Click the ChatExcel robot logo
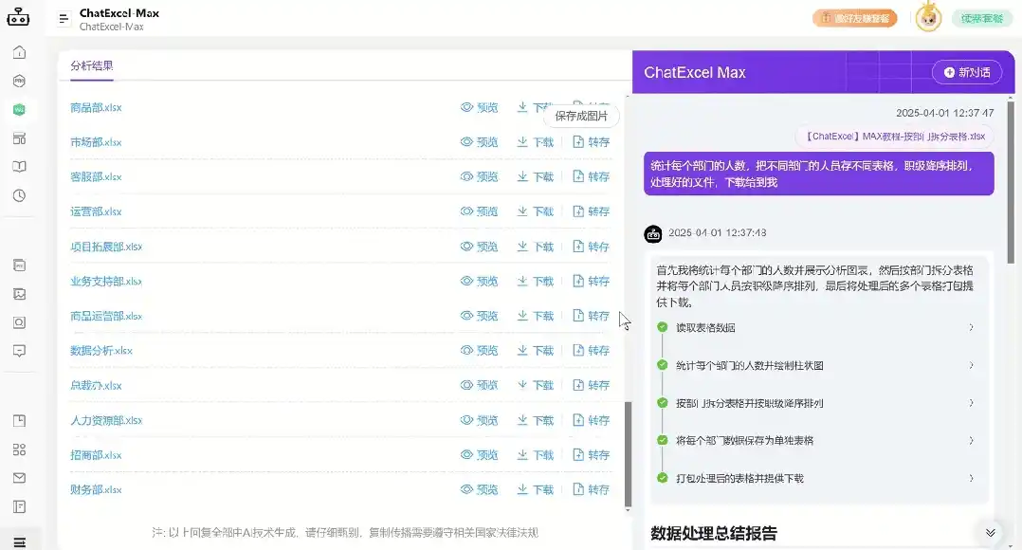The width and height of the screenshot is (1022, 550). (x=18, y=17)
